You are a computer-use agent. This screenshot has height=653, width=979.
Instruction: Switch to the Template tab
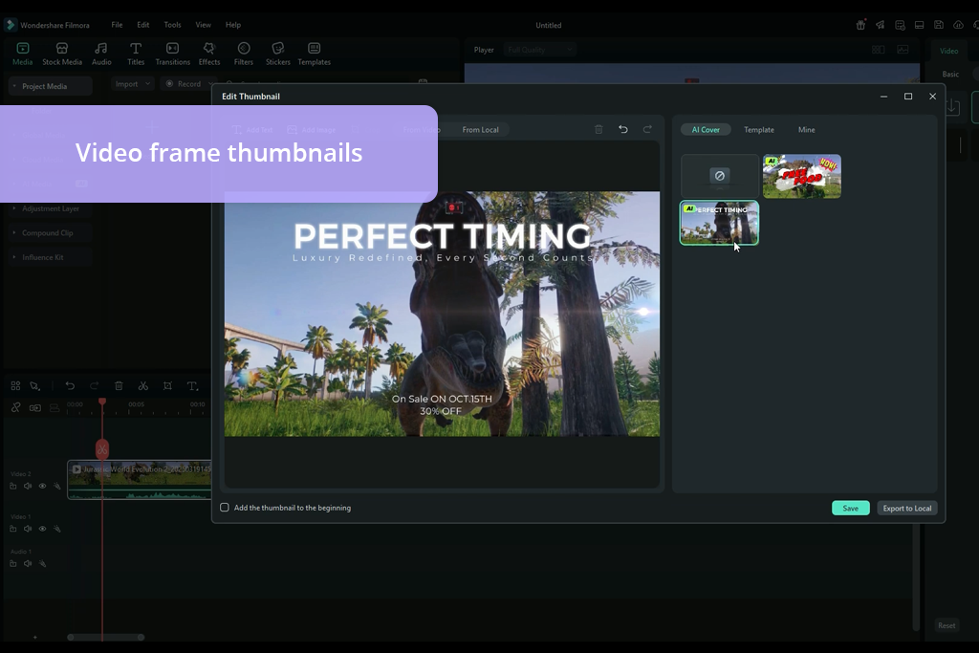click(x=758, y=130)
